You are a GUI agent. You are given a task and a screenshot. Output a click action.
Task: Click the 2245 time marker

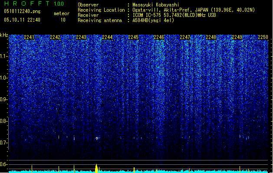133,37
